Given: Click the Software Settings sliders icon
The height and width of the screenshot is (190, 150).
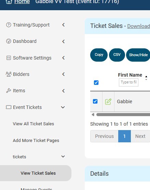Looking at the screenshot, I should click(x=9, y=58).
